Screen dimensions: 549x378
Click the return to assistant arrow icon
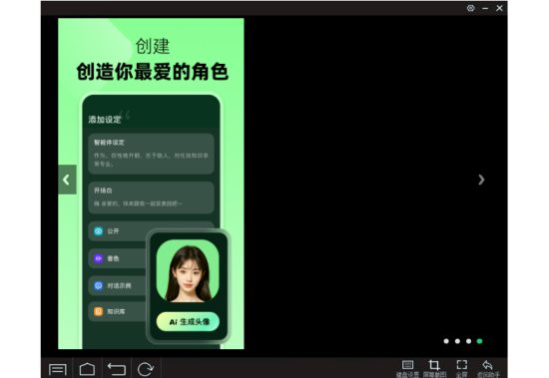488,369
